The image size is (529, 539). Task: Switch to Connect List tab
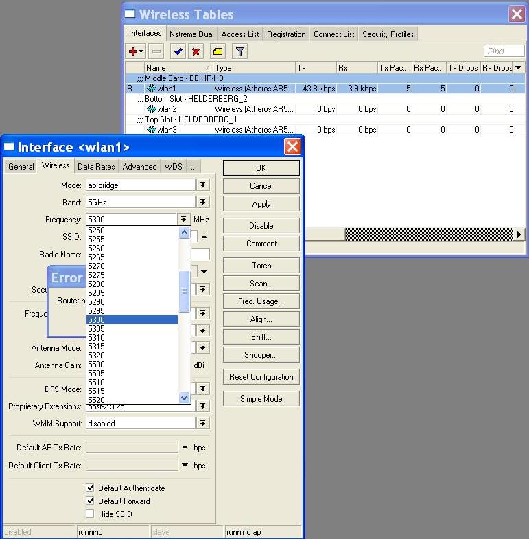click(x=334, y=34)
